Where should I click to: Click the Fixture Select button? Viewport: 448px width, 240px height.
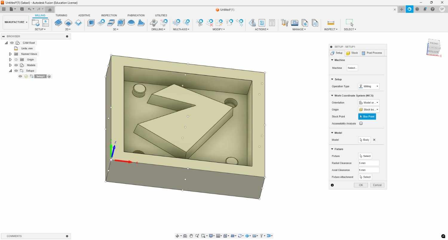click(x=365, y=156)
